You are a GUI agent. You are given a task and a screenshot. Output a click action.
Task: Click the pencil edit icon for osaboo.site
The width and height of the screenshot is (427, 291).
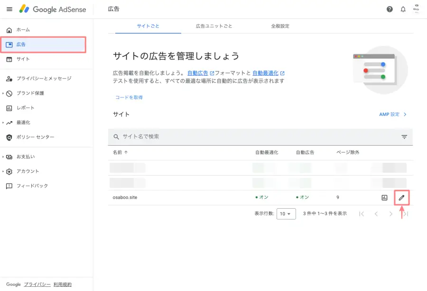(401, 197)
